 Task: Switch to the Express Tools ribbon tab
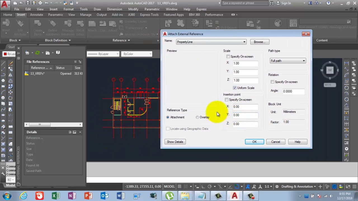click(x=149, y=15)
